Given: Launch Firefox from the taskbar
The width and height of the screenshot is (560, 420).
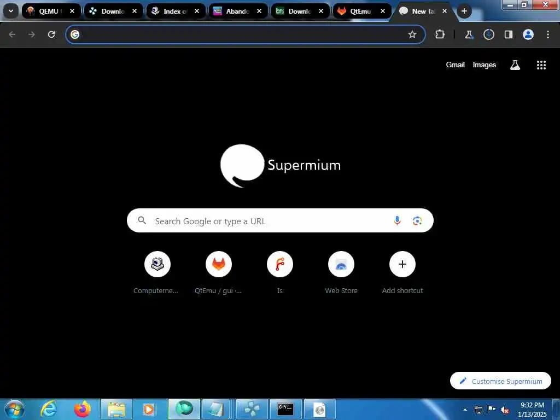Looking at the screenshot, I should [x=83, y=409].
